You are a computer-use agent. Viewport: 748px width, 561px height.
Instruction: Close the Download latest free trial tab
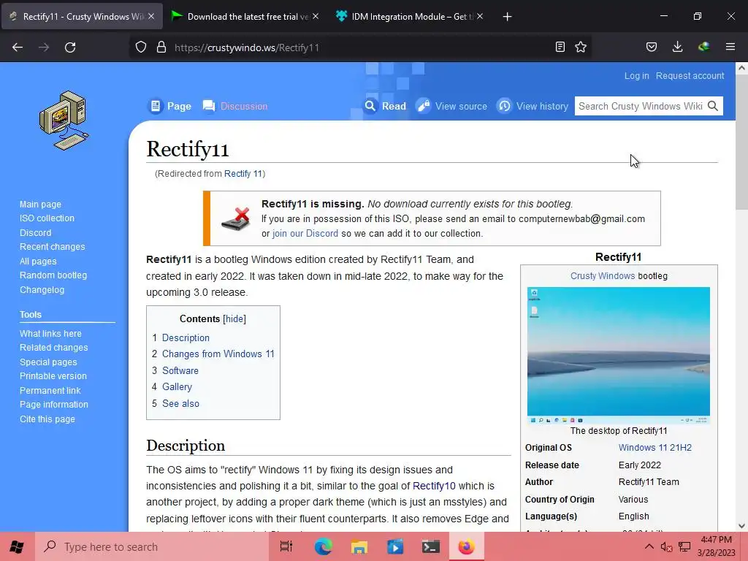(x=316, y=16)
